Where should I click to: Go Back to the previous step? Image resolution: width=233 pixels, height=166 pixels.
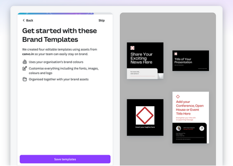28,20
